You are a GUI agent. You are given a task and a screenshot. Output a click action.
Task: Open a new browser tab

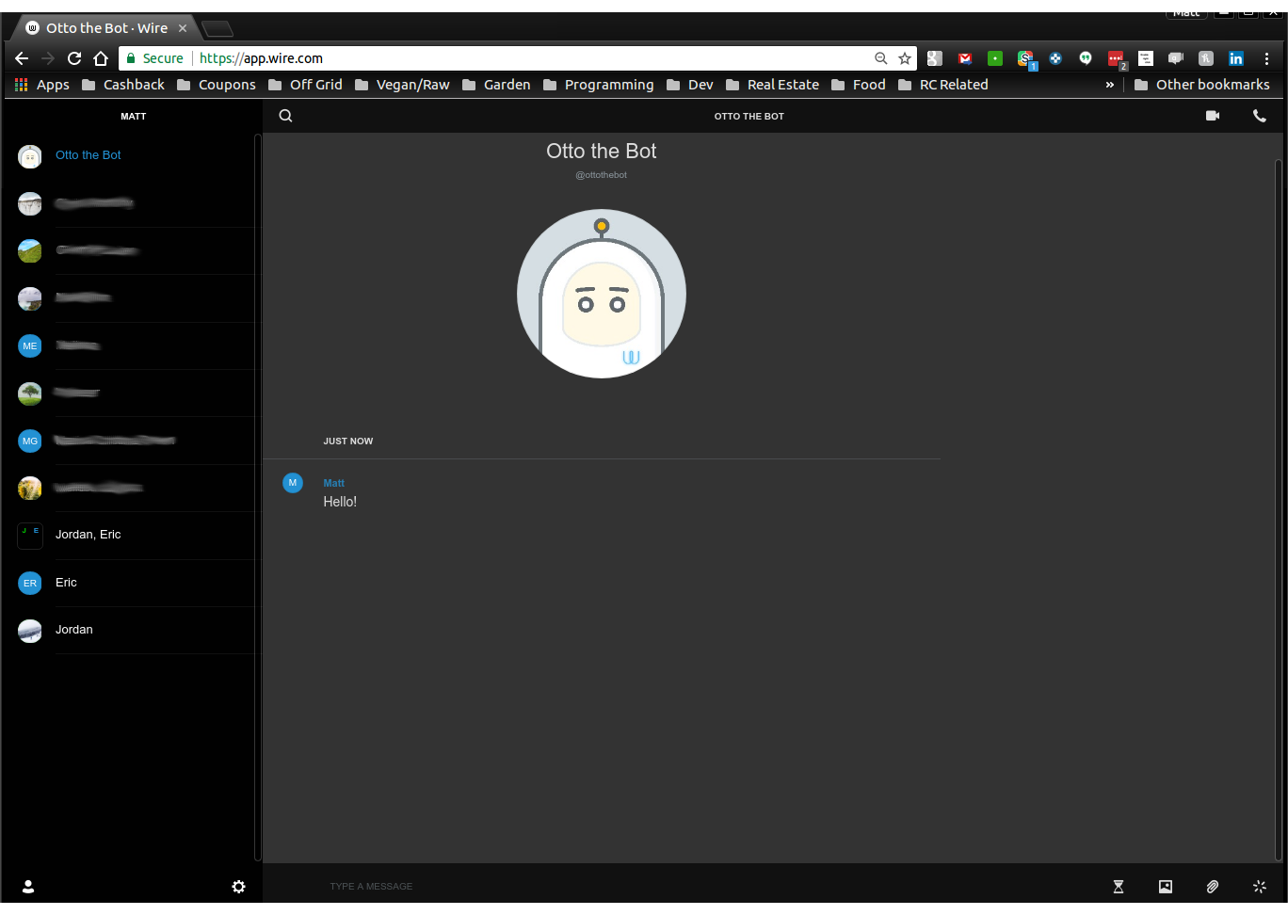(217, 28)
